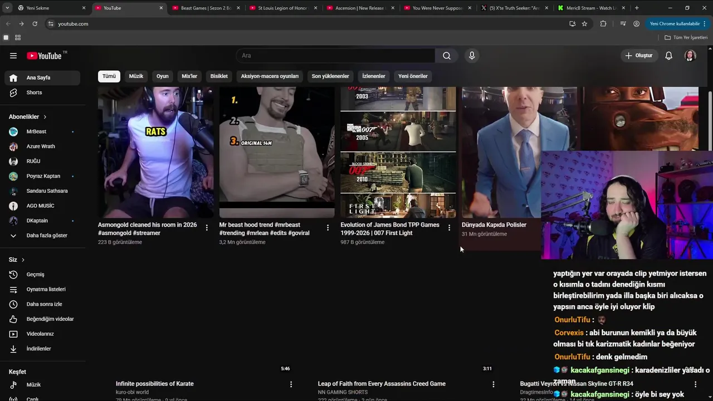The width and height of the screenshot is (713, 401).
Task: Open Daha sonra izle list
Action: (42, 304)
